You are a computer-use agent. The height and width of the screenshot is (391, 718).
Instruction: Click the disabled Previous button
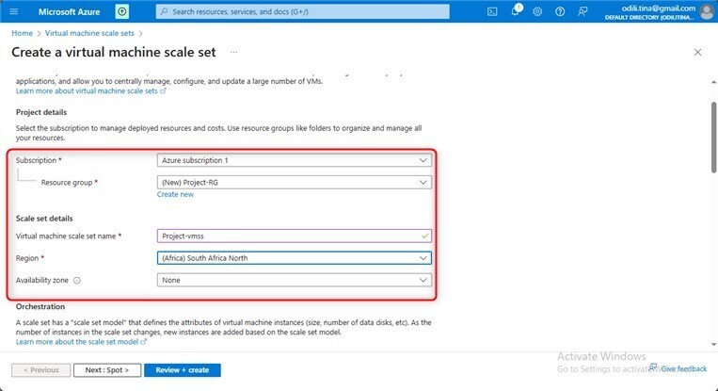pyautogui.click(x=41, y=370)
